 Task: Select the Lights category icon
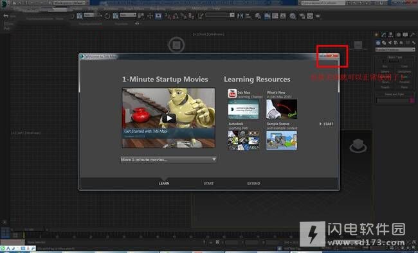[390, 42]
